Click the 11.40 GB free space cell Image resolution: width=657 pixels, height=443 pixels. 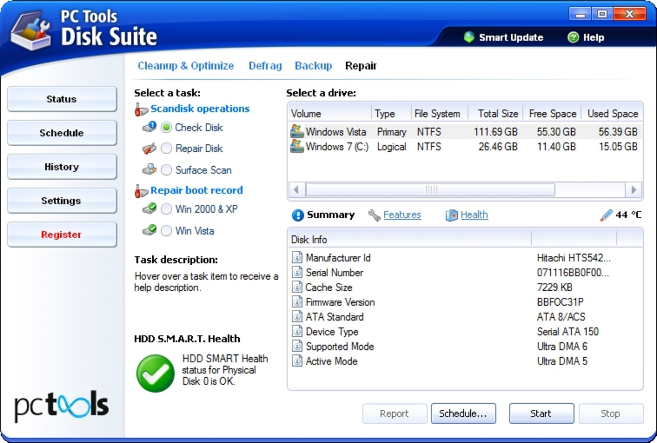tap(556, 147)
